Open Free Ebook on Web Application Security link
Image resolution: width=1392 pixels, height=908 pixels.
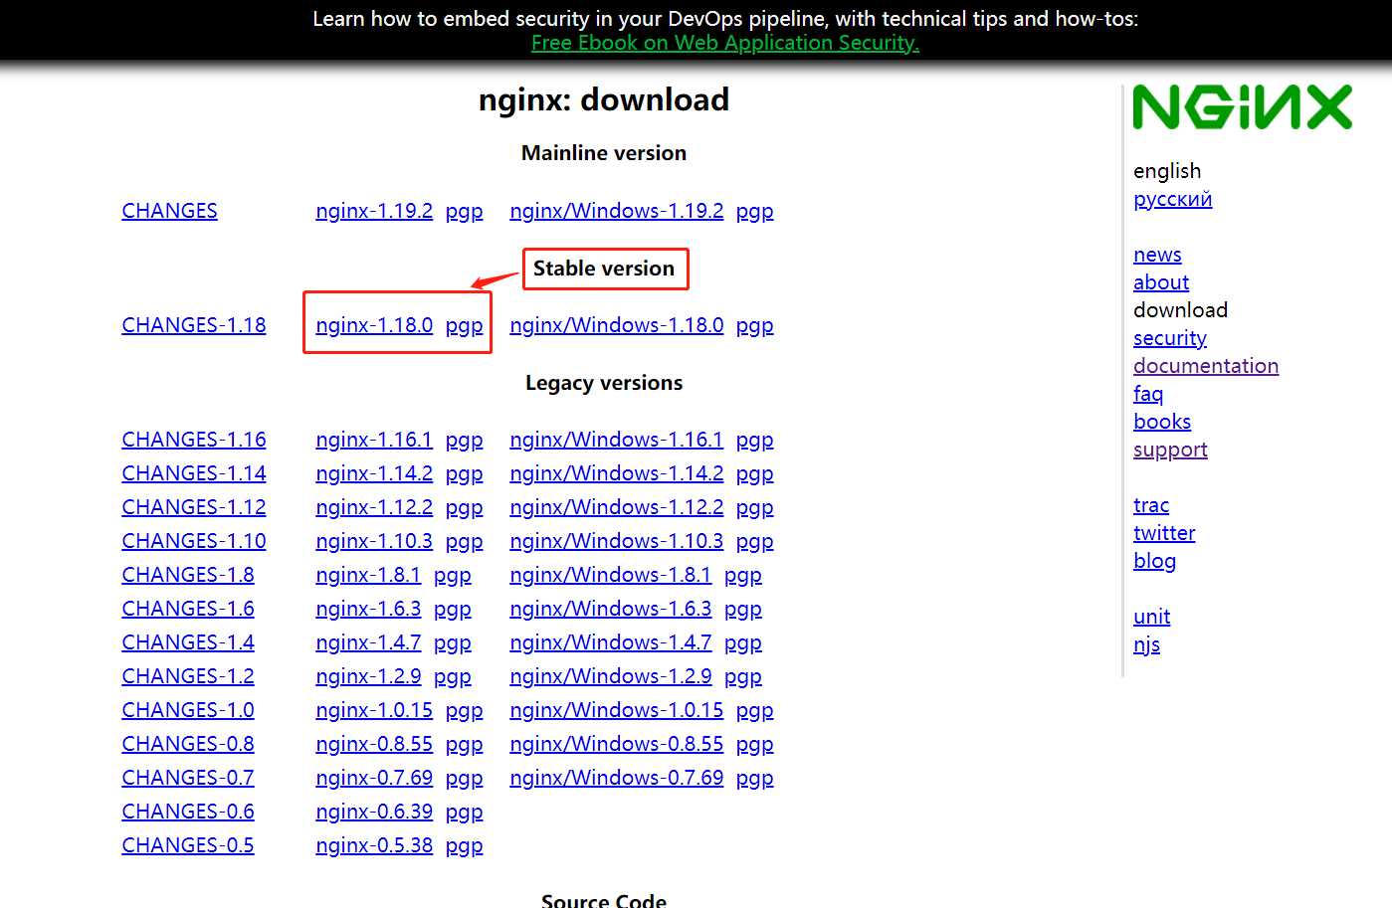point(725,43)
